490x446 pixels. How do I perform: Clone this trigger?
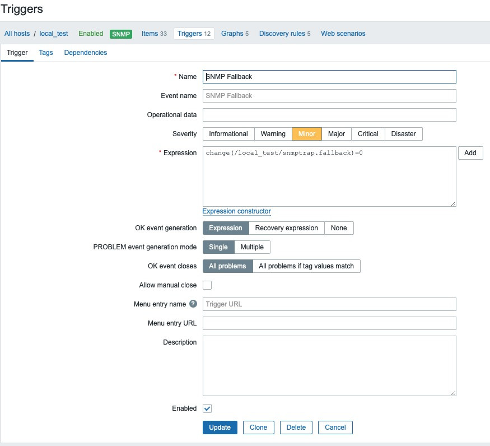(x=258, y=428)
